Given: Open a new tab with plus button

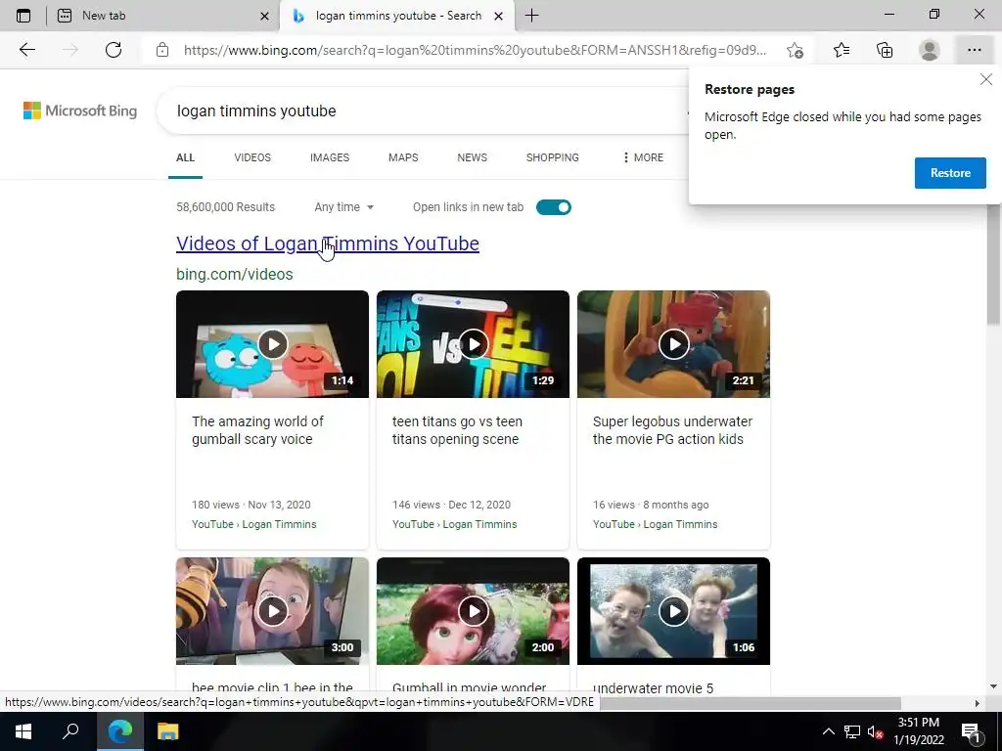Looking at the screenshot, I should pos(531,16).
